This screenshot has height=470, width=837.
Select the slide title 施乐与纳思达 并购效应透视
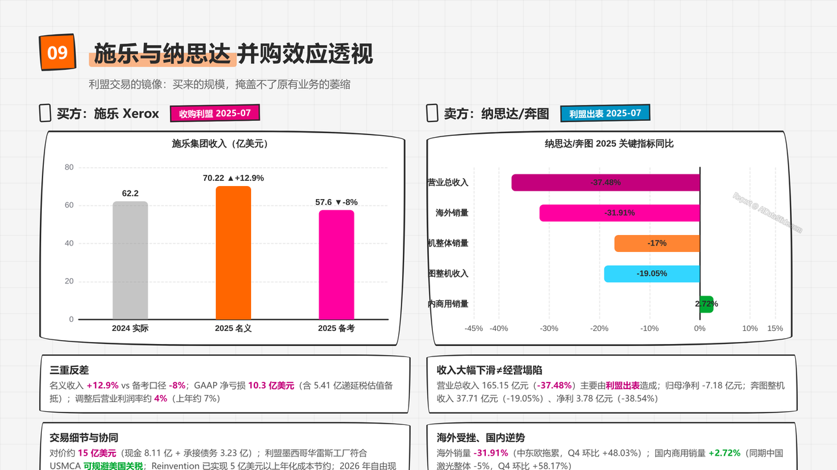pyautogui.click(x=233, y=54)
